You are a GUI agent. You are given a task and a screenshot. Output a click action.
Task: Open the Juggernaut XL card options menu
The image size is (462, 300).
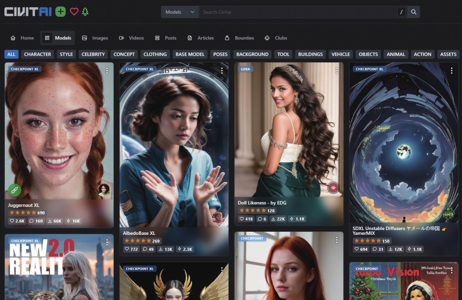pyautogui.click(x=107, y=70)
